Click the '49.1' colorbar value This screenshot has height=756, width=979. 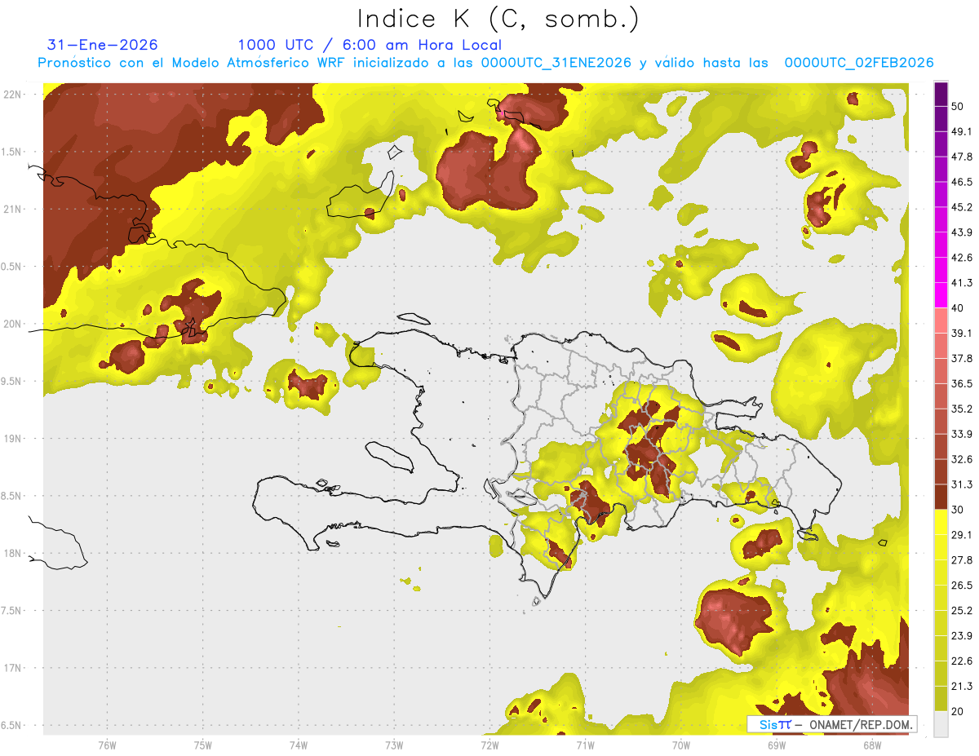(x=961, y=131)
